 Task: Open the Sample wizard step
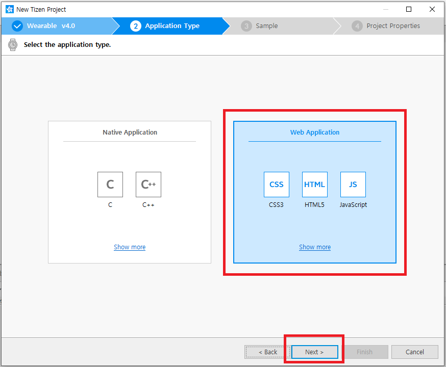tap(282, 26)
